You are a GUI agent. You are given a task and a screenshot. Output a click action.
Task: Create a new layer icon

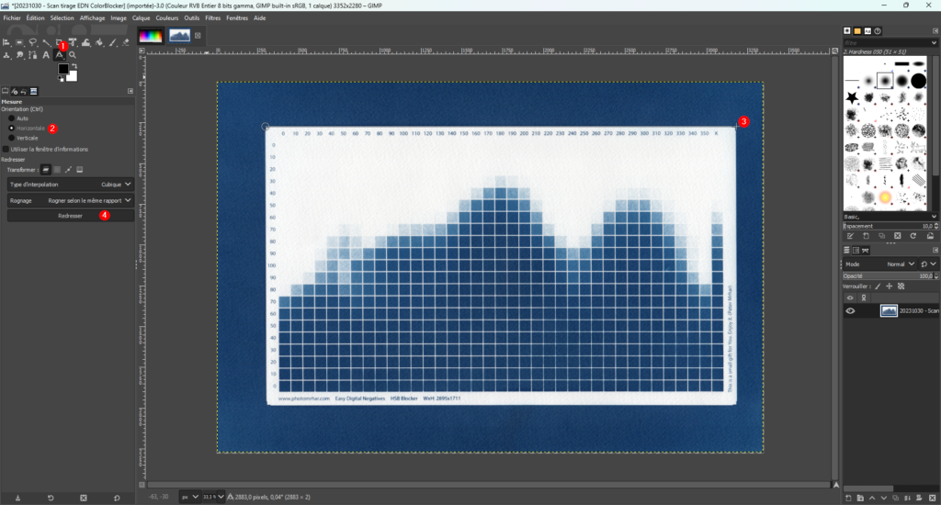(848, 498)
